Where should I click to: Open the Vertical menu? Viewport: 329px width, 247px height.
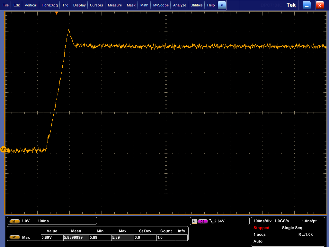coord(31,5)
